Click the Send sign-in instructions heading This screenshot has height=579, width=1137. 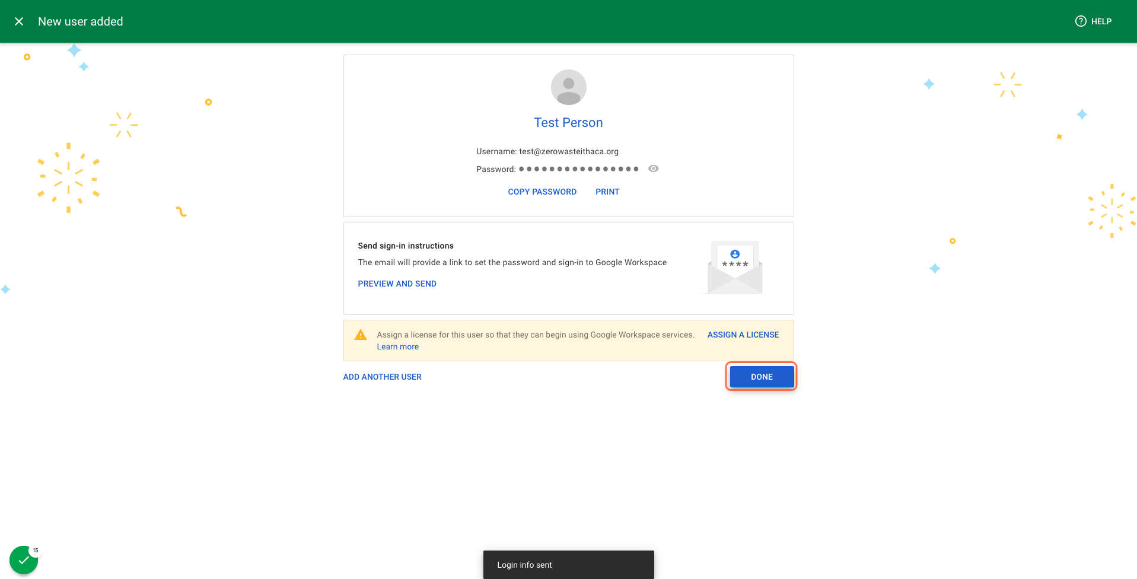coord(406,246)
